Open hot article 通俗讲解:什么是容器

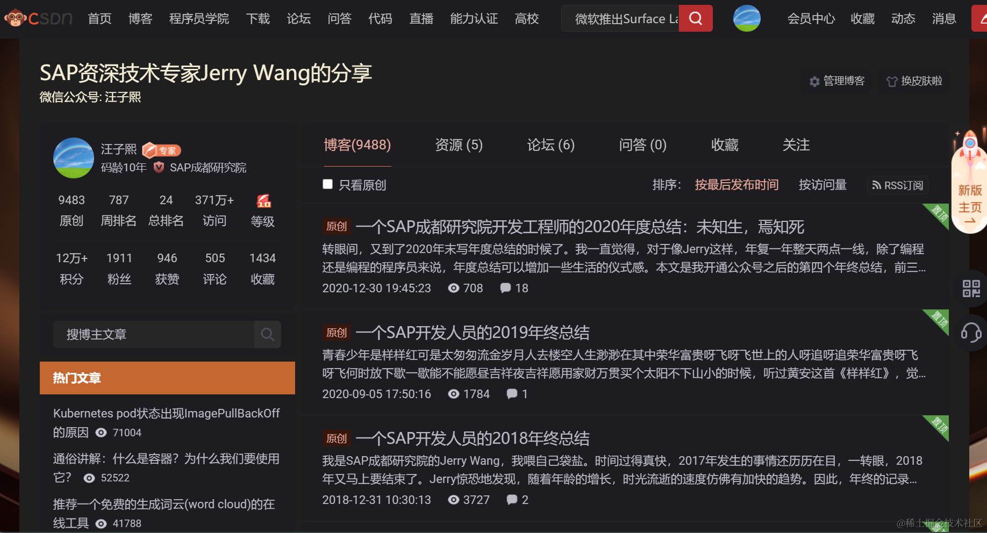coord(166,468)
